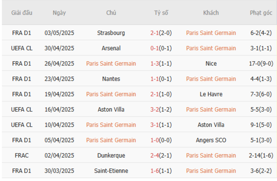Click the Le Havre team name

tap(211, 94)
